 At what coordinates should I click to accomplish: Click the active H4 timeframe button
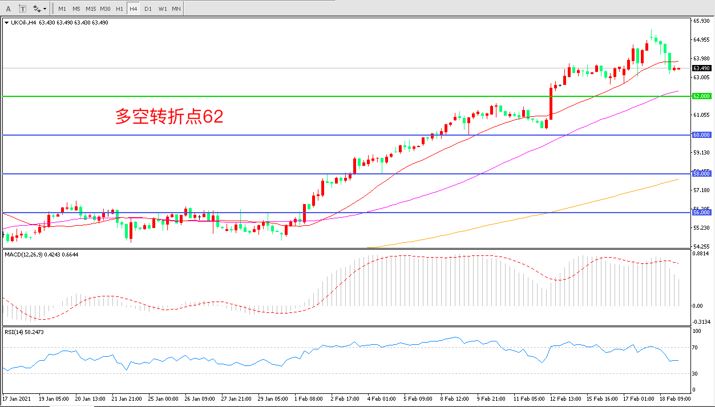[133, 9]
